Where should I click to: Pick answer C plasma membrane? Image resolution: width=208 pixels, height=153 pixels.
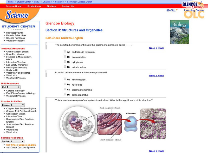65,89
